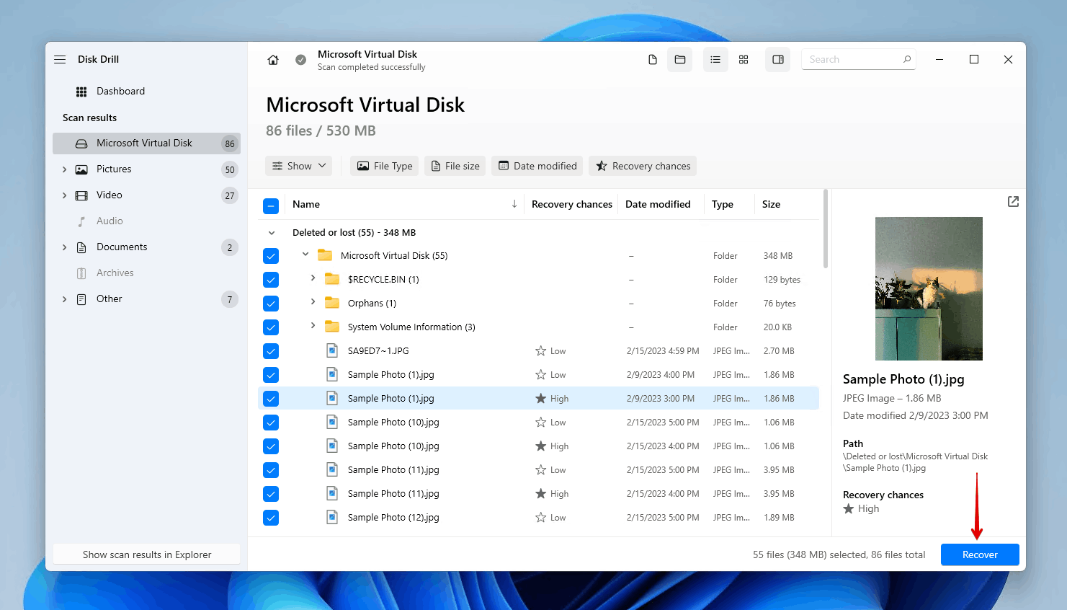1067x610 pixels.
Task: Select the list view layout icon
Action: [x=715, y=60]
